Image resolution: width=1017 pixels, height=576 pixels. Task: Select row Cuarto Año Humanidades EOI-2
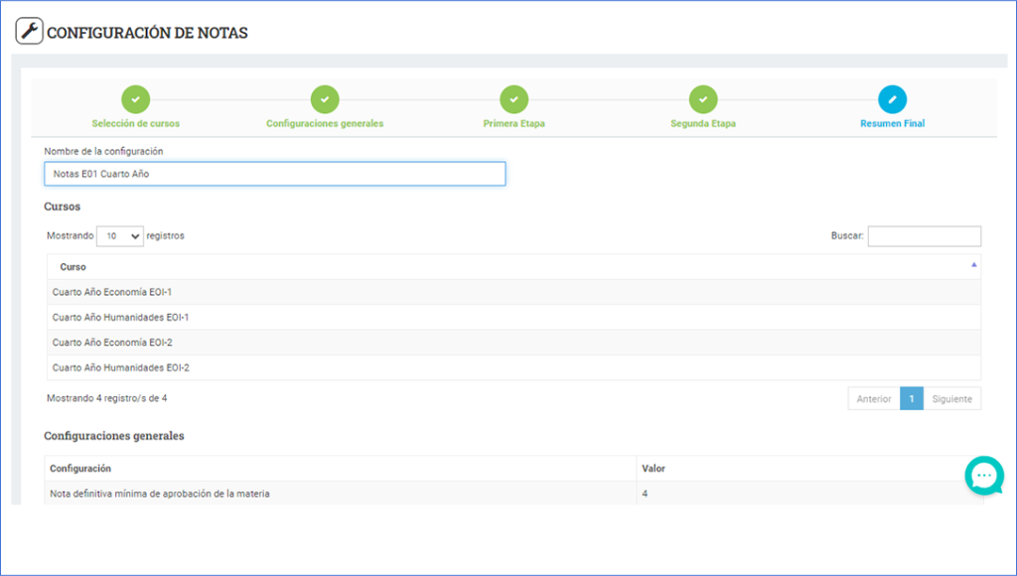pos(121,367)
